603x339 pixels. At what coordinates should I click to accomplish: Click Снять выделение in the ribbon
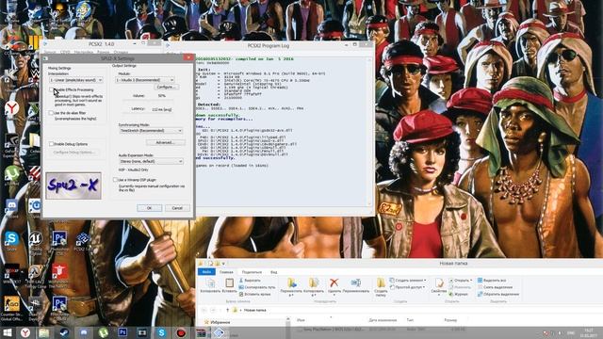coord(495,287)
